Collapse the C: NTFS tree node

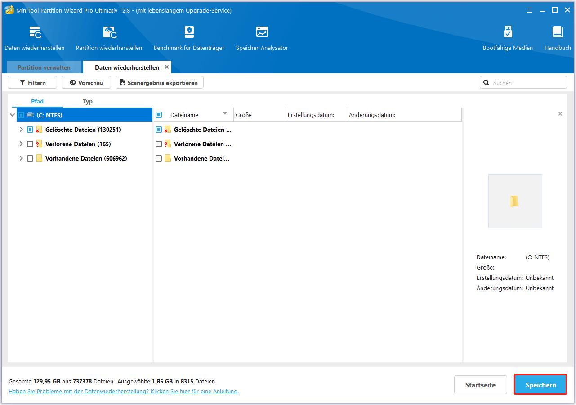pyautogui.click(x=12, y=115)
